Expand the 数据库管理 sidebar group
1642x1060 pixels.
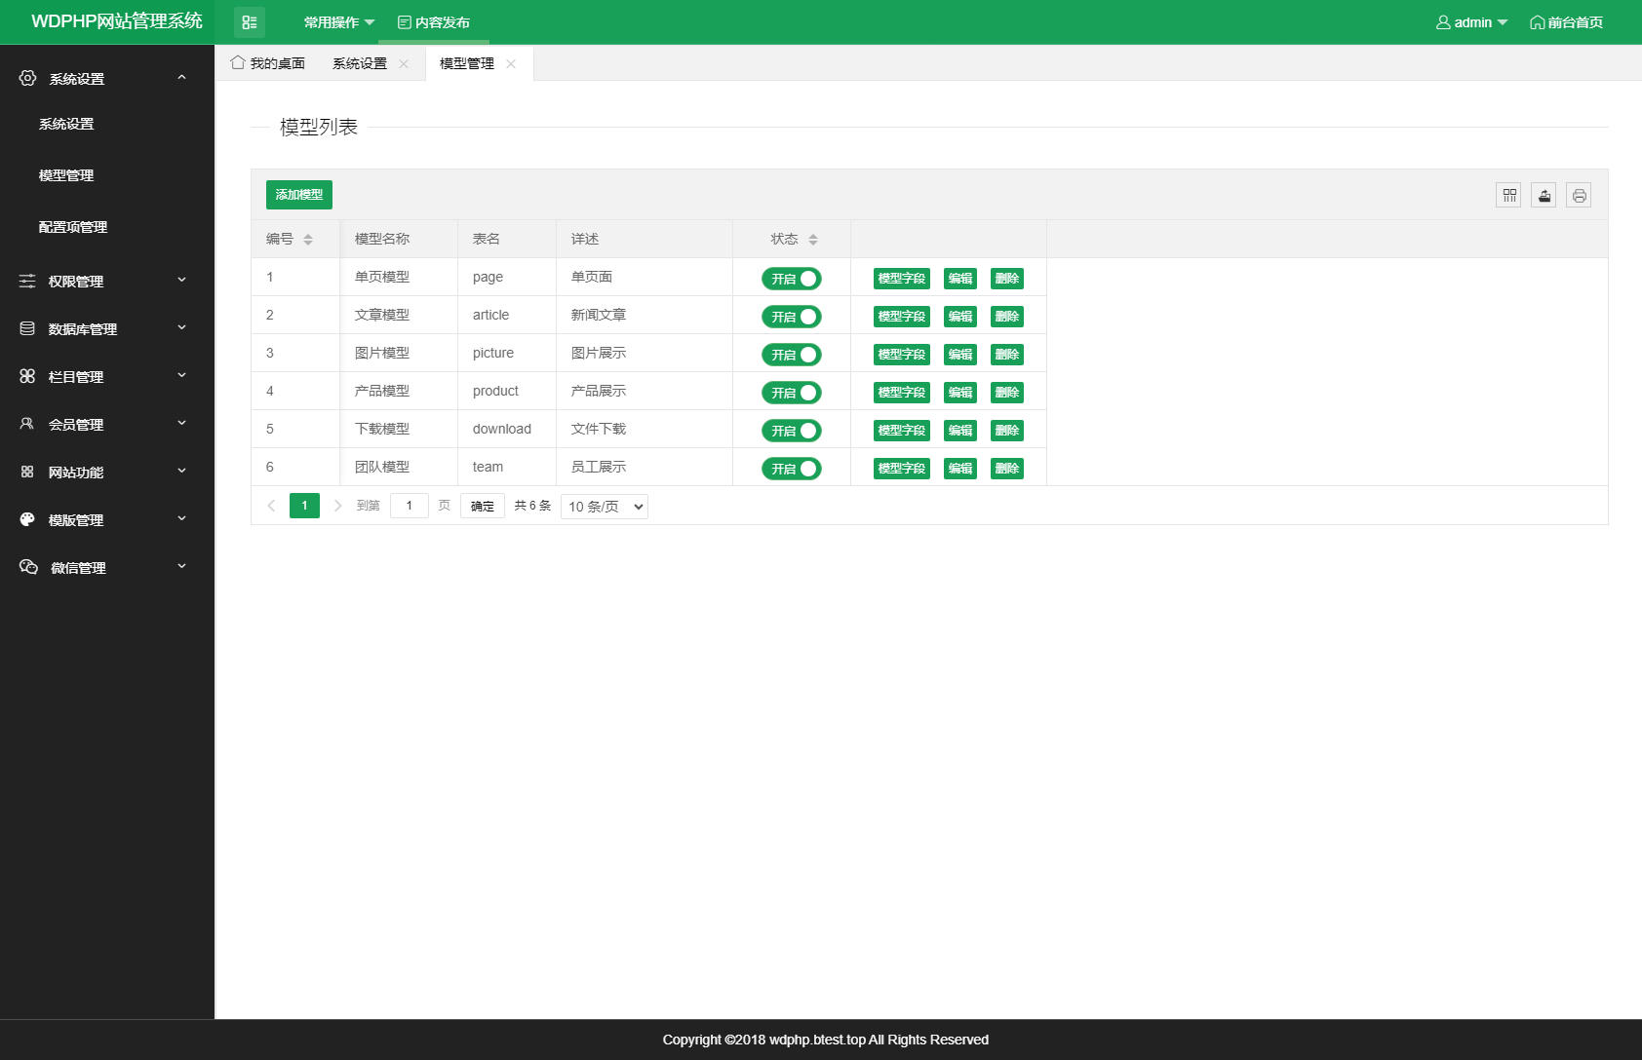[107, 328]
